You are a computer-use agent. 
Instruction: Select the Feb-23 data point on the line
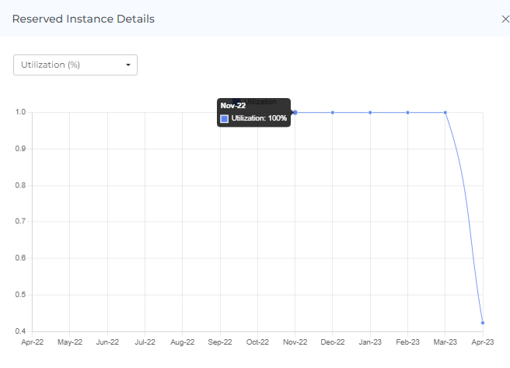coord(407,112)
